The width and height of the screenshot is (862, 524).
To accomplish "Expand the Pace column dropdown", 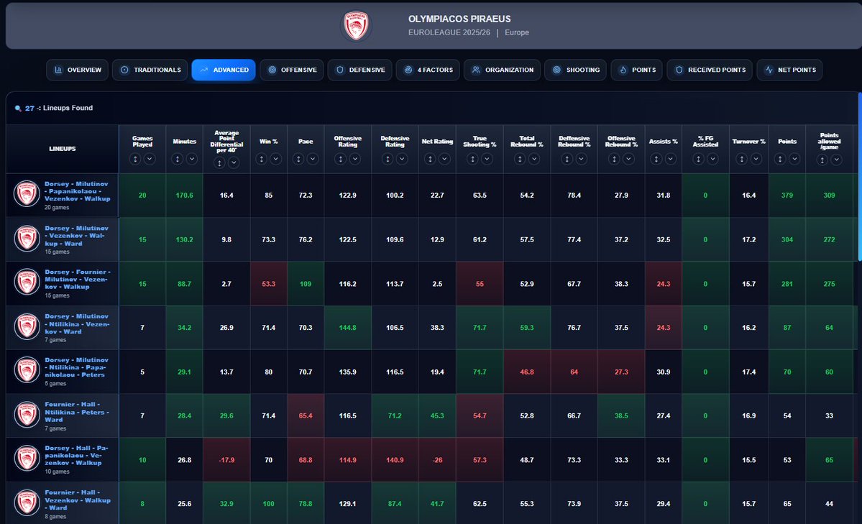I will click(x=313, y=159).
